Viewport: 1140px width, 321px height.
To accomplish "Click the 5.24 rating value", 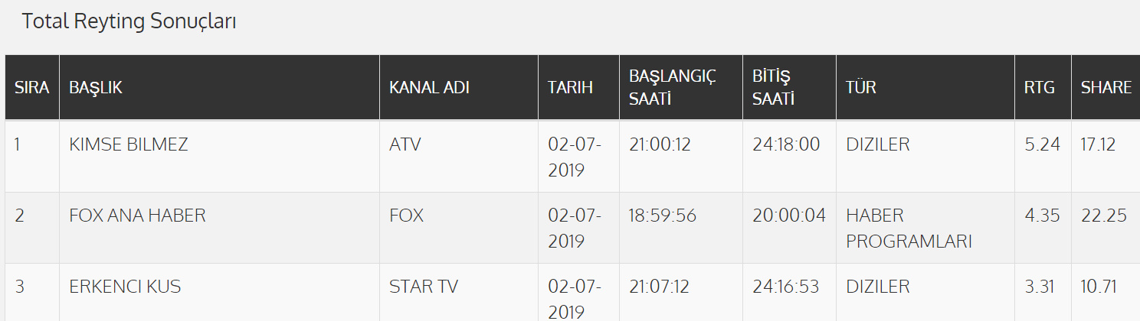I will pyautogui.click(x=1042, y=144).
